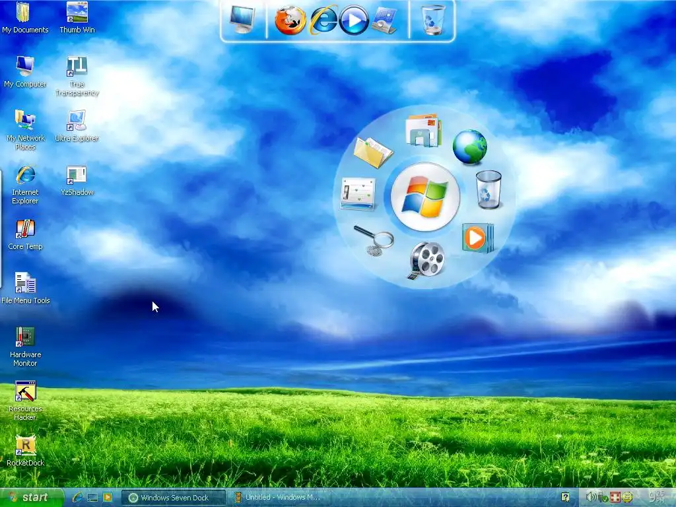Click the Windows logo orb in circle dock

coord(425,197)
